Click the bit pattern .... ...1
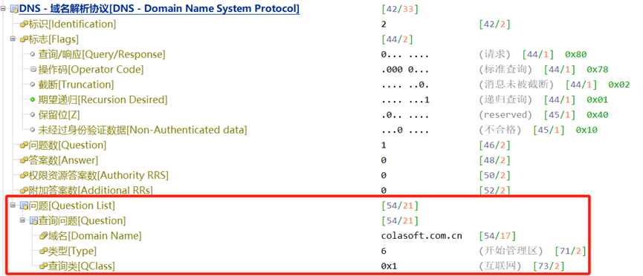 [x=405, y=100]
